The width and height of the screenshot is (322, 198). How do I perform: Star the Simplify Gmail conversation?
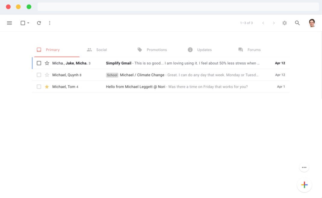pyautogui.click(x=47, y=63)
